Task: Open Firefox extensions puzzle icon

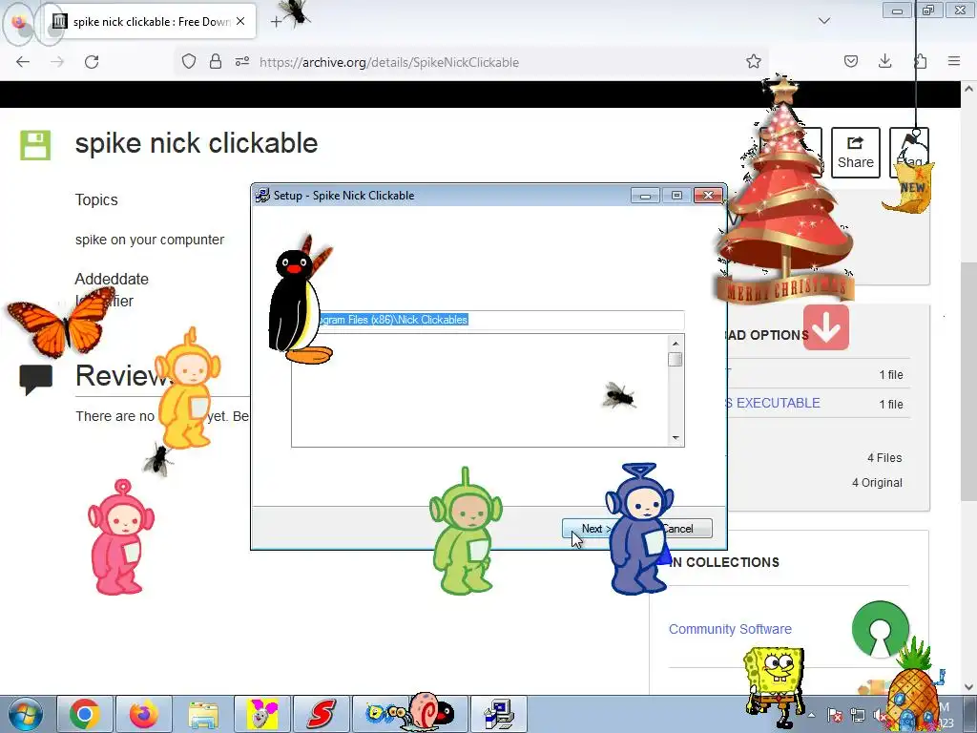Action: pos(920,61)
